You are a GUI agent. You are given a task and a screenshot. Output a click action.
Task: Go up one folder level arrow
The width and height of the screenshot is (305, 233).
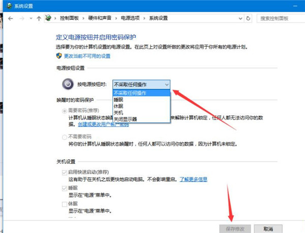[x=39, y=18]
